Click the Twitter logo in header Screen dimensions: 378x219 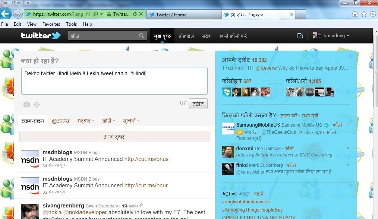point(41,36)
